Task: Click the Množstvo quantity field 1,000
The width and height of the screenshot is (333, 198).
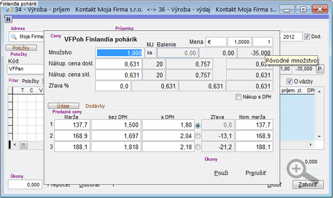Action: click(120, 53)
